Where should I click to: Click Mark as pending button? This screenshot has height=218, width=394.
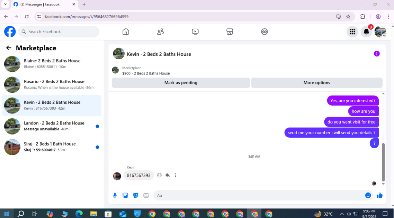[x=181, y=82]
